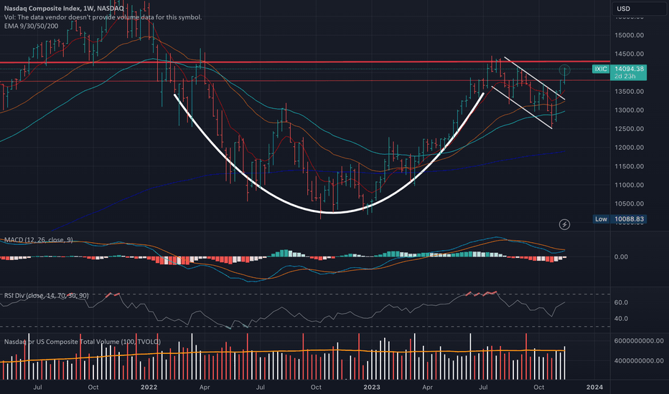The width and height of the screenshot is (669, 394).
Task: Open the USD currency selector
Action: point(639,9)
